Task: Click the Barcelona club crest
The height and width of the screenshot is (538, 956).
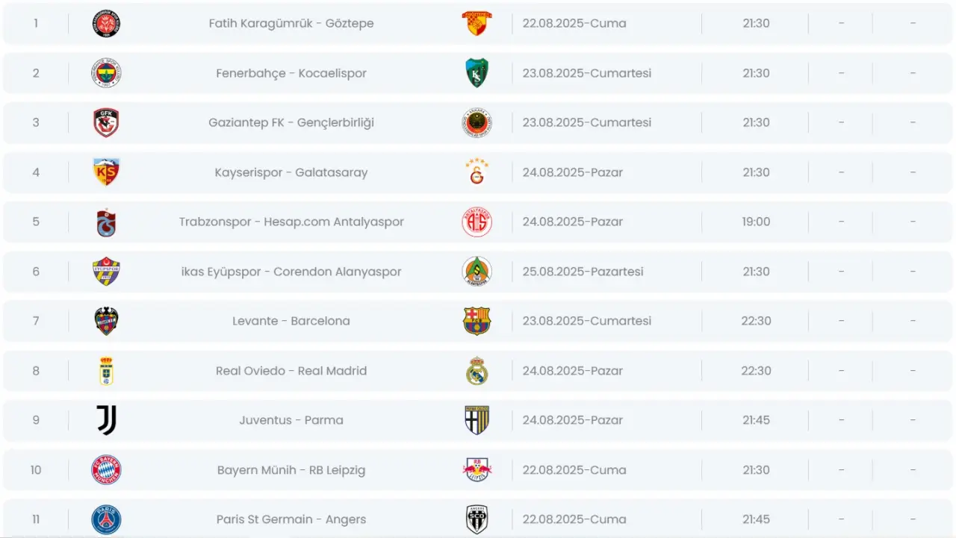Action: point(477,321)
